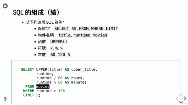Click inline code SELECT in bullet list
Viewport: 188px width, 105px height.
tap(62, 29)
